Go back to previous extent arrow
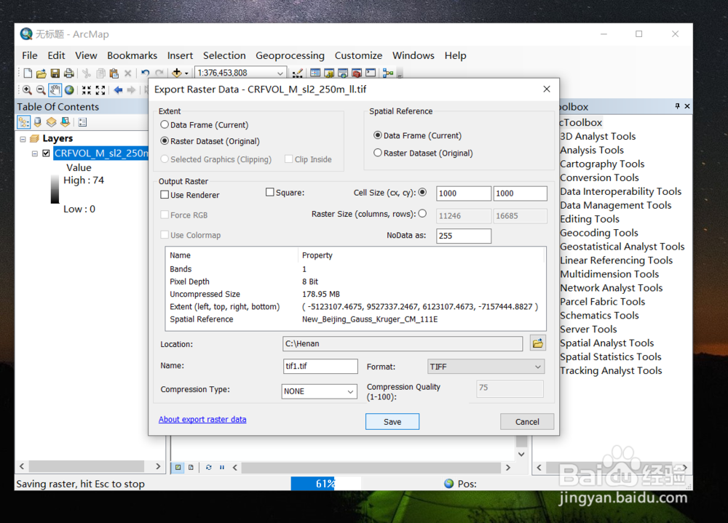Viewport: 728px width, 523px height. click(x=118, y=90)
